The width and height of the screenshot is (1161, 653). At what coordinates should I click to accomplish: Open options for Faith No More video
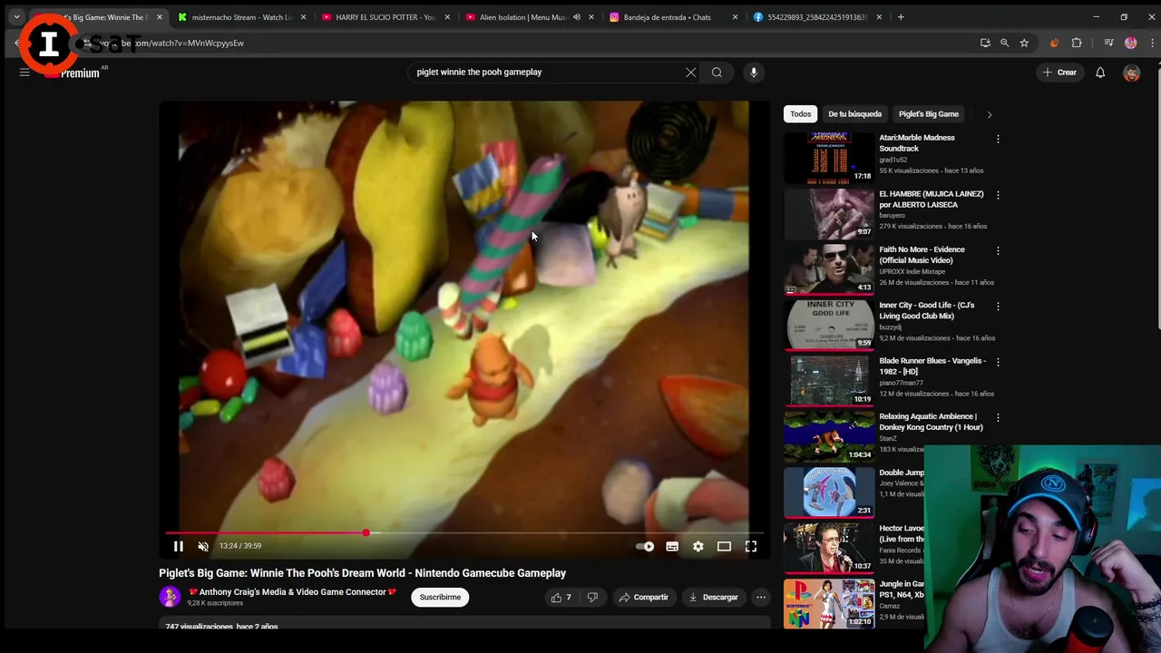(x=998, y=250)
